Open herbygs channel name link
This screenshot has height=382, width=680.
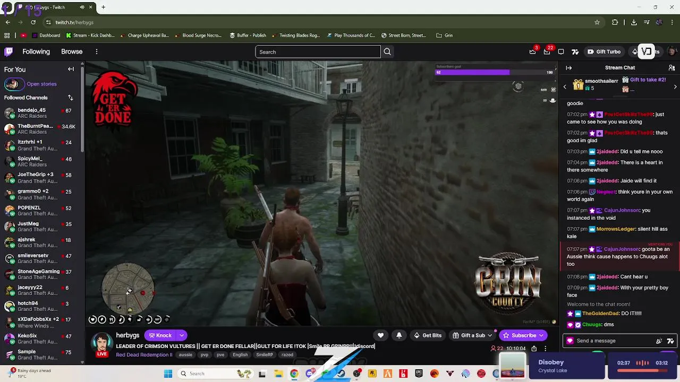[x=127, y=335]
